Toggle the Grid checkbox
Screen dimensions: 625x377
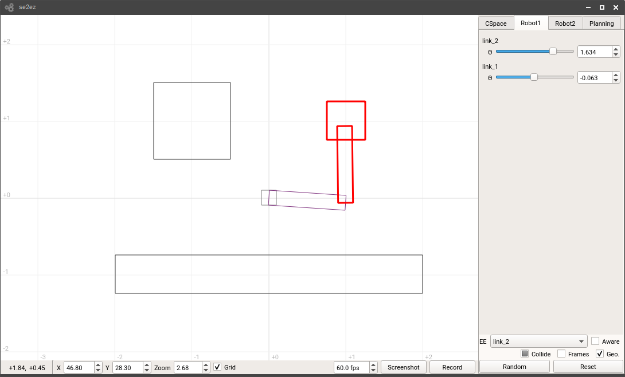217,367
